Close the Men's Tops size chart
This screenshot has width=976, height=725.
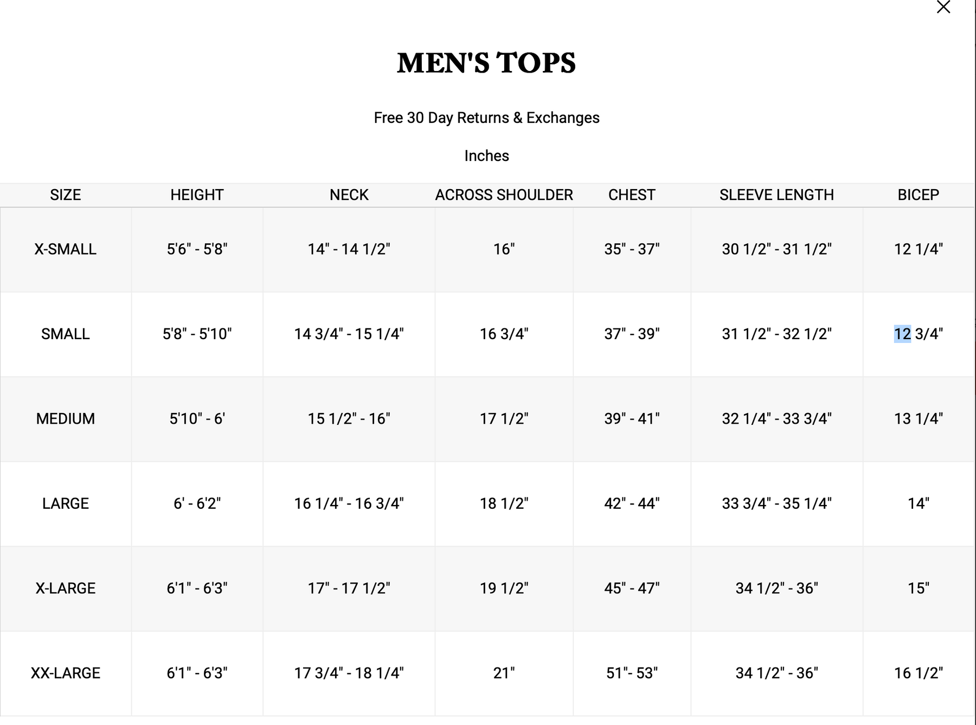pos(943,7)
